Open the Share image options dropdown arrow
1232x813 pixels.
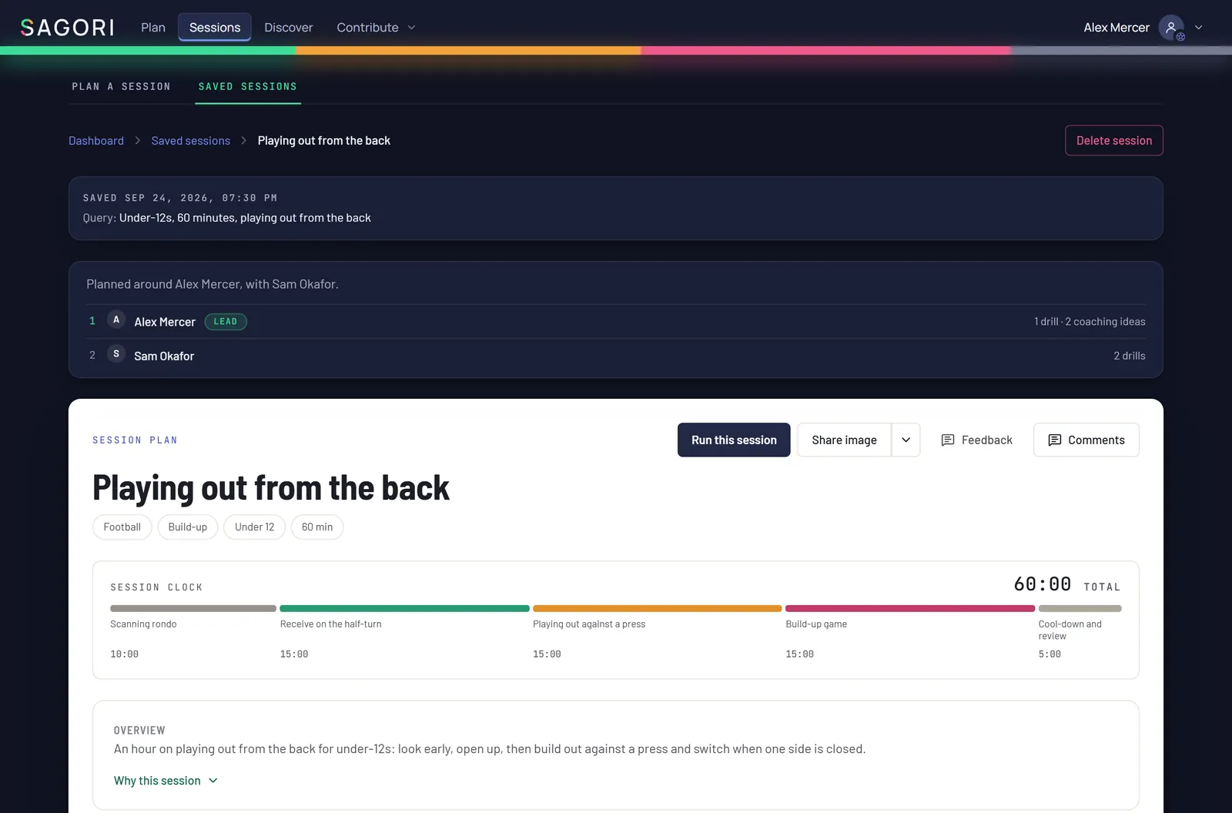(x=906, y=440)
